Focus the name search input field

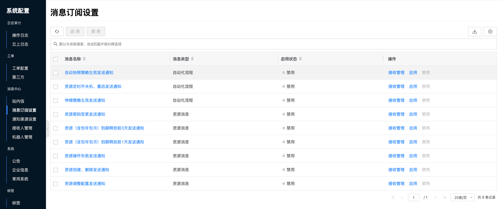tap(260, 44)
